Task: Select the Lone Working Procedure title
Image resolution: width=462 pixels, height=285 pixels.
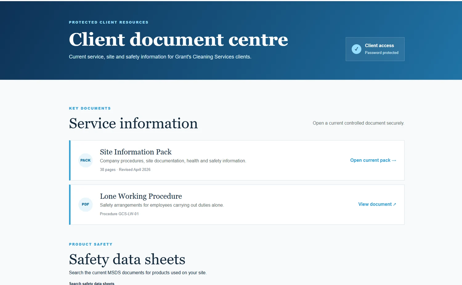Action: pyautogui.click(x=141, y=196)
